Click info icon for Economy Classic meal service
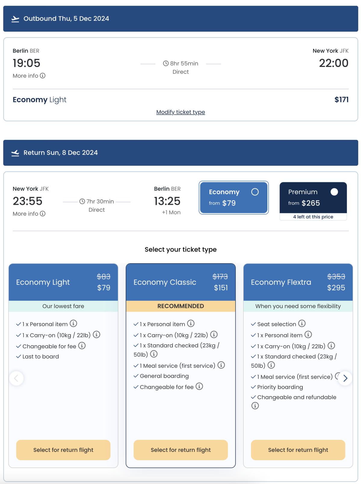This screenshot has width=361, height=484. [x=221, y=365]
